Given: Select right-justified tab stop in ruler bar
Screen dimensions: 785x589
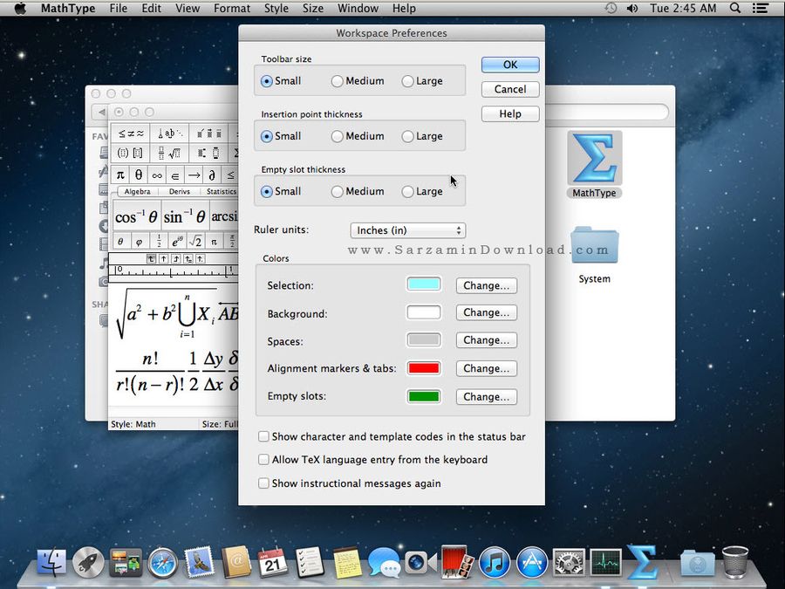Looking at the screenshot, I should click(x=175, y=258).
